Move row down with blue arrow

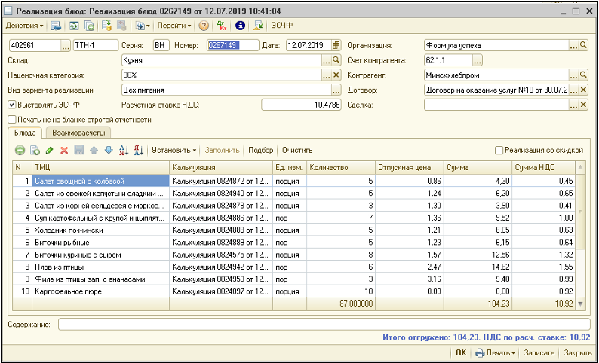coord(108,151)
